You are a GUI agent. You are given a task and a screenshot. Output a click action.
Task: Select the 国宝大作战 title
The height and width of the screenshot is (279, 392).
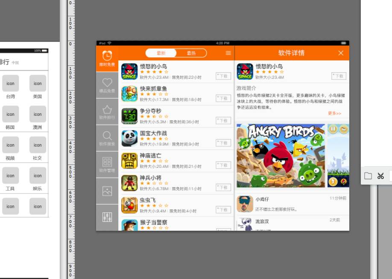pyautogui.click(x=153, y=133)
